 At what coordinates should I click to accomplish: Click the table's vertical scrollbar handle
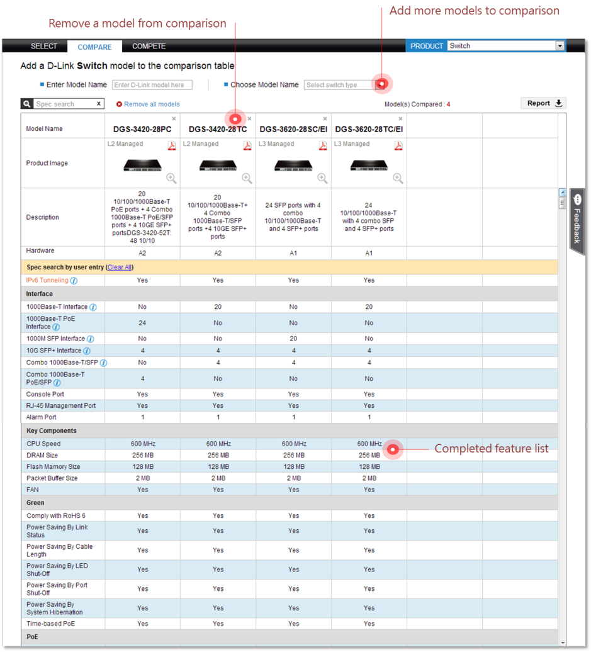[562, 203]
